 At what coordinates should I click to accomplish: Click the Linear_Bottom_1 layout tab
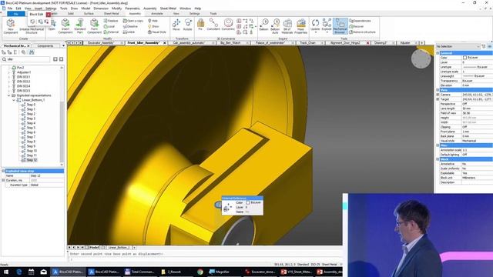click(x=119, y=248)
